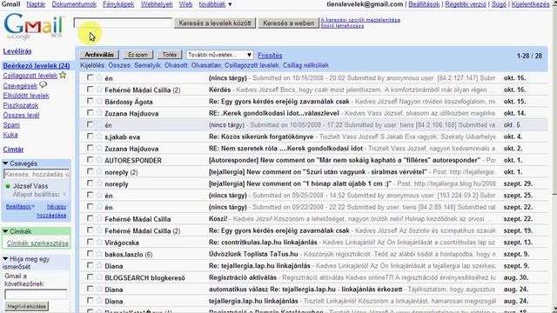Click the chat Keresés, hozzáadás field

coord(37,174)
